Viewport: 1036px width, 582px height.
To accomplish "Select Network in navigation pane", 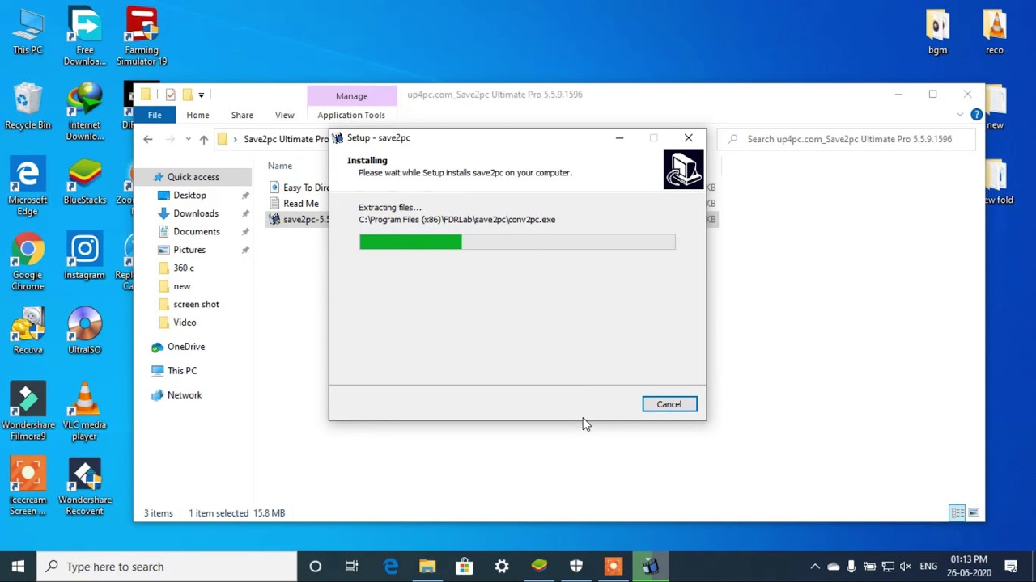I will tap(184, 395).
